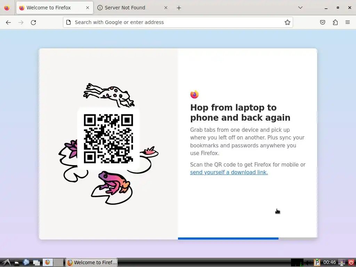
Task: Click the page icon in address bar
Action: pyautogui.click(x=68, y=22)
